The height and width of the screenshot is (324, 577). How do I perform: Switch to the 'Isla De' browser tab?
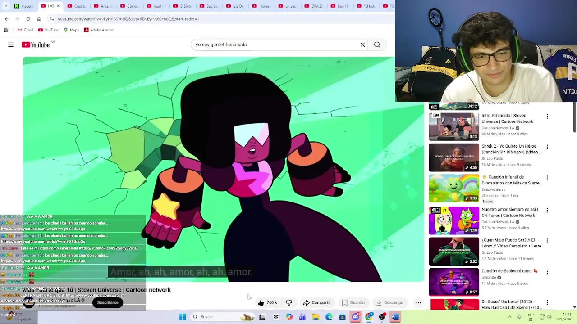(x=236, y=6)
